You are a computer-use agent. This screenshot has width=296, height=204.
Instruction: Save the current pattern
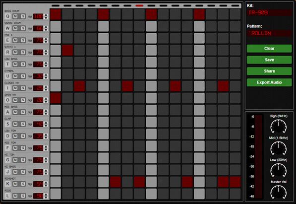pos(269,60)
